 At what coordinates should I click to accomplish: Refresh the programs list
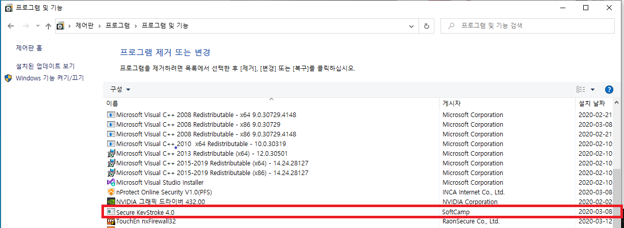(426, 25)
